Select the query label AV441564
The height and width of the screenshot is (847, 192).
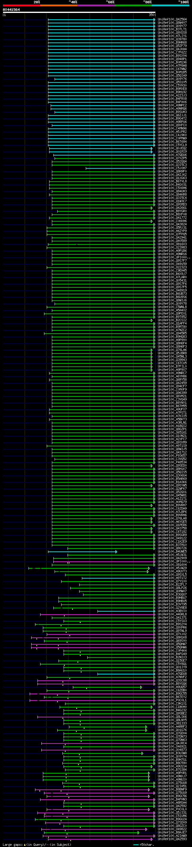click(x=11, y=10)
